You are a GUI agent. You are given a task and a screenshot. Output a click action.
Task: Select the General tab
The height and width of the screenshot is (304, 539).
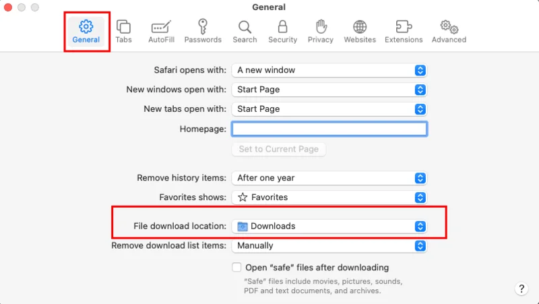(86, 31)
